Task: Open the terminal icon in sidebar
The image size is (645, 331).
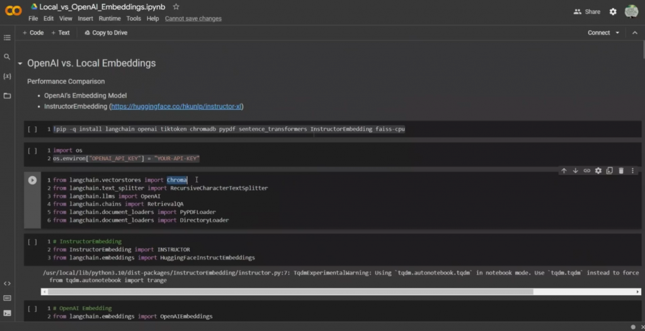Action: point(7,313)
